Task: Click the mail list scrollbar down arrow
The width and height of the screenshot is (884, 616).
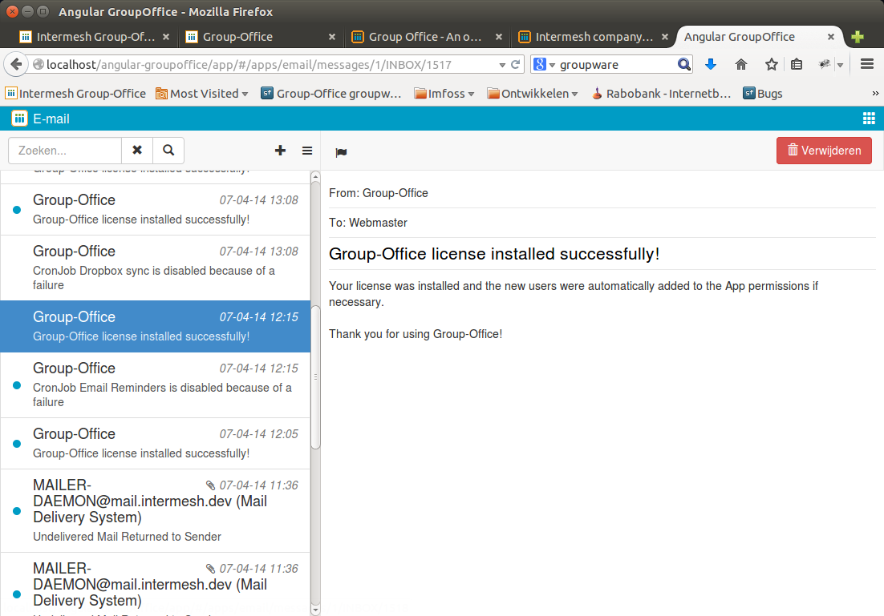Action: pos(316,610)
